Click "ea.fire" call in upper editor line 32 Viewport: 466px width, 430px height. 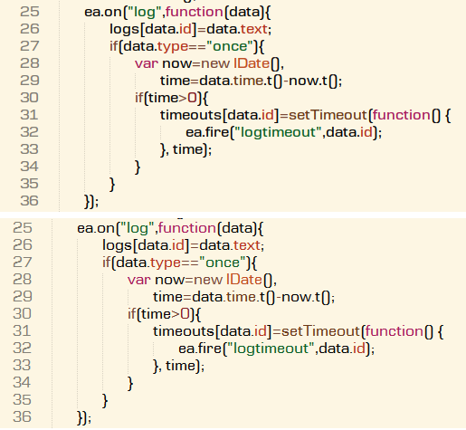(207, 132)
